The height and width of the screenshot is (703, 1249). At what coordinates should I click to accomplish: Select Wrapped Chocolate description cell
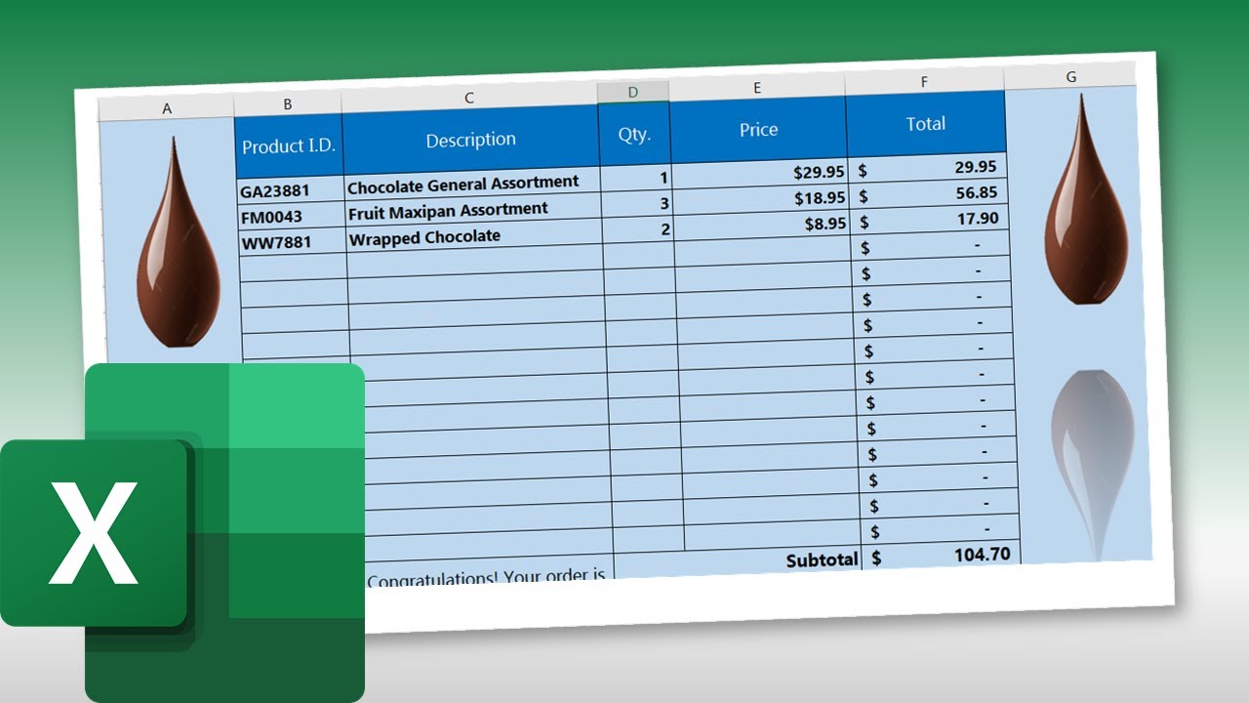click(x=475, y=236)
